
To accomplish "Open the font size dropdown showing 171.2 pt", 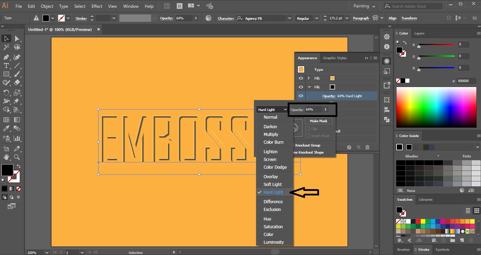I will 346,18.
